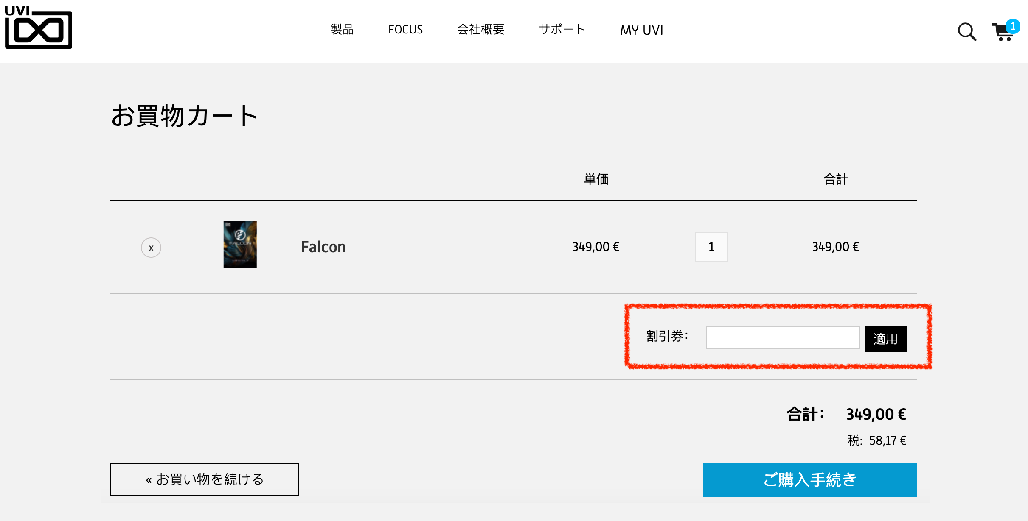1028x521 pixels.
Task: Select the 割引券 label
Action: [667, 336]
